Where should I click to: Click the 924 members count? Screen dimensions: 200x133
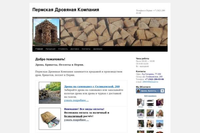tap(150, 96)
